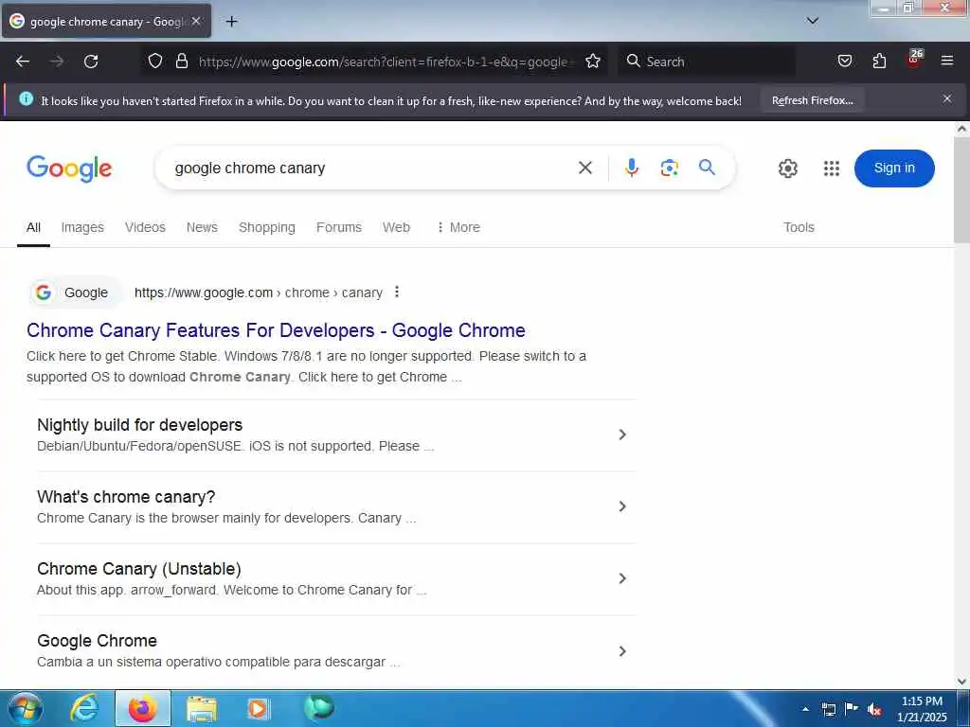The image size is (970, 727).
Task: Click the network tray icon
Action: click(828, 708)
